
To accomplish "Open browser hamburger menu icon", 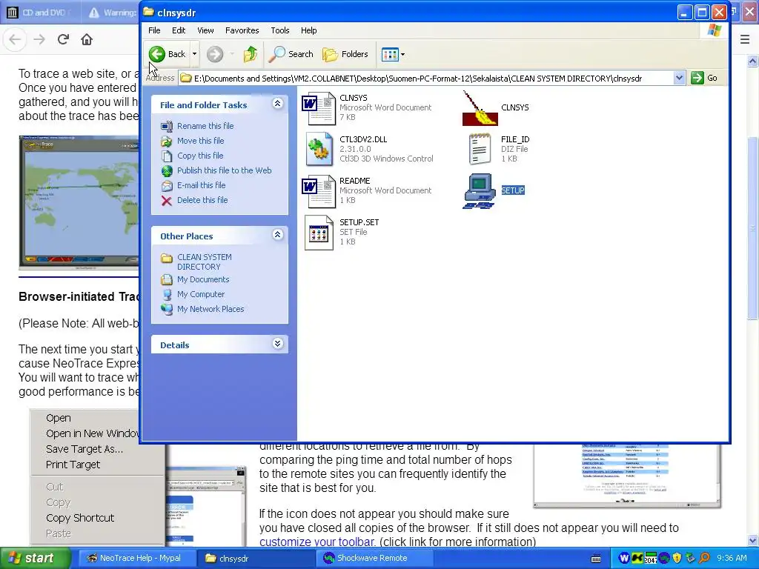I will click(745, 39).
